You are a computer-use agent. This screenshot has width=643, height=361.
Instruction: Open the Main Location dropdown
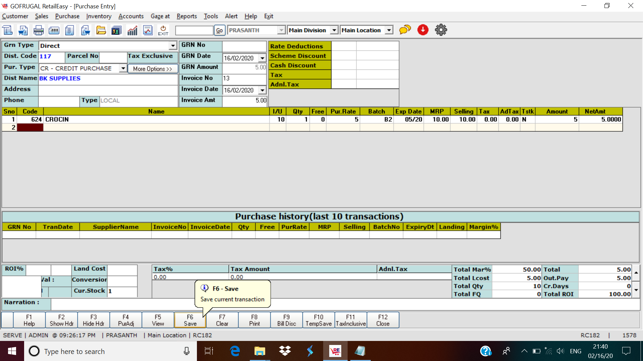point(389,30)
